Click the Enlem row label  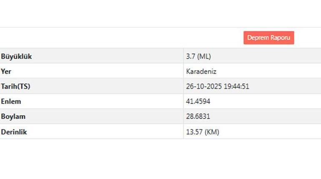tap(11, 101)
